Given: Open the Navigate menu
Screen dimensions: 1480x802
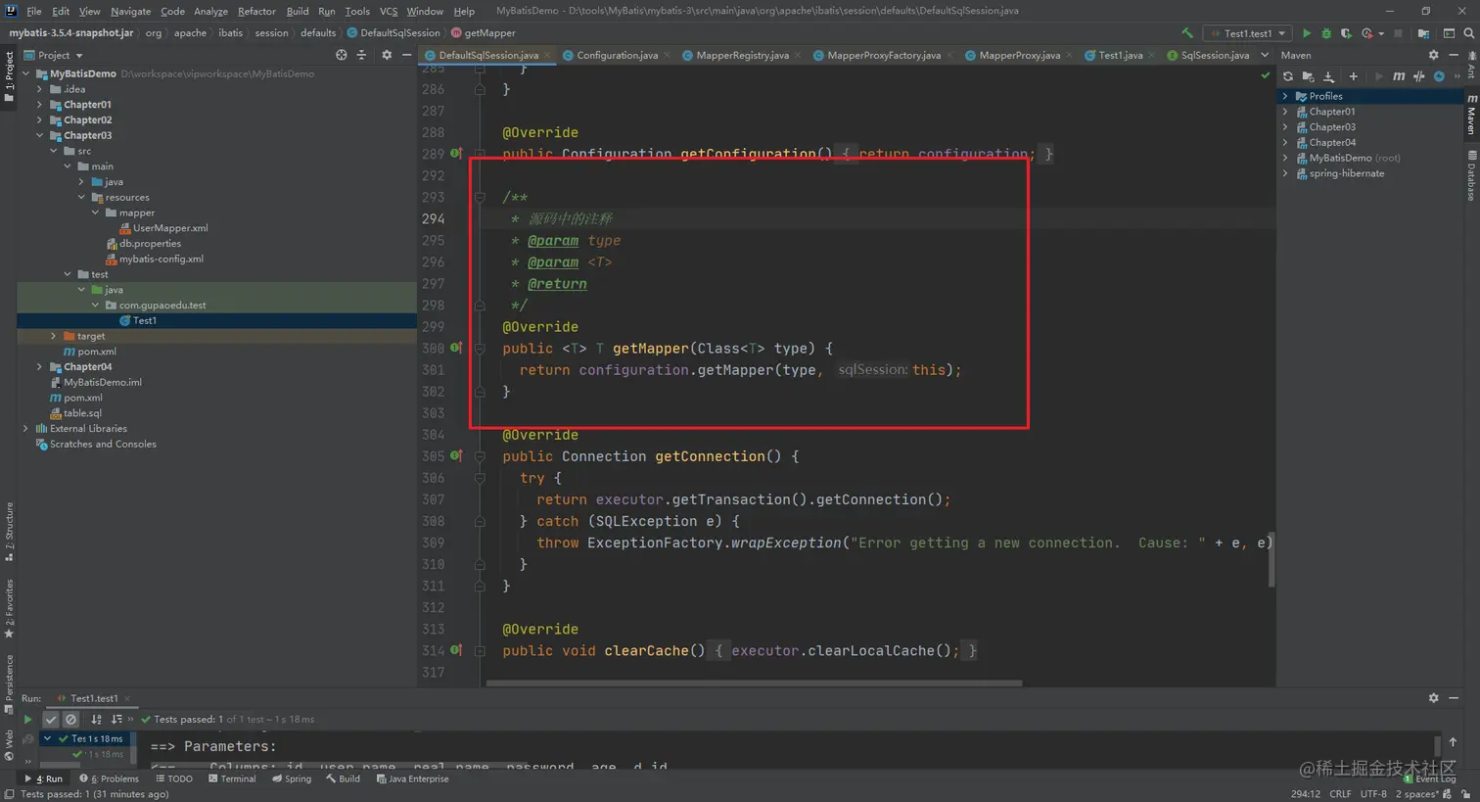Looking at the screenshot, I should tap(130, 11).
